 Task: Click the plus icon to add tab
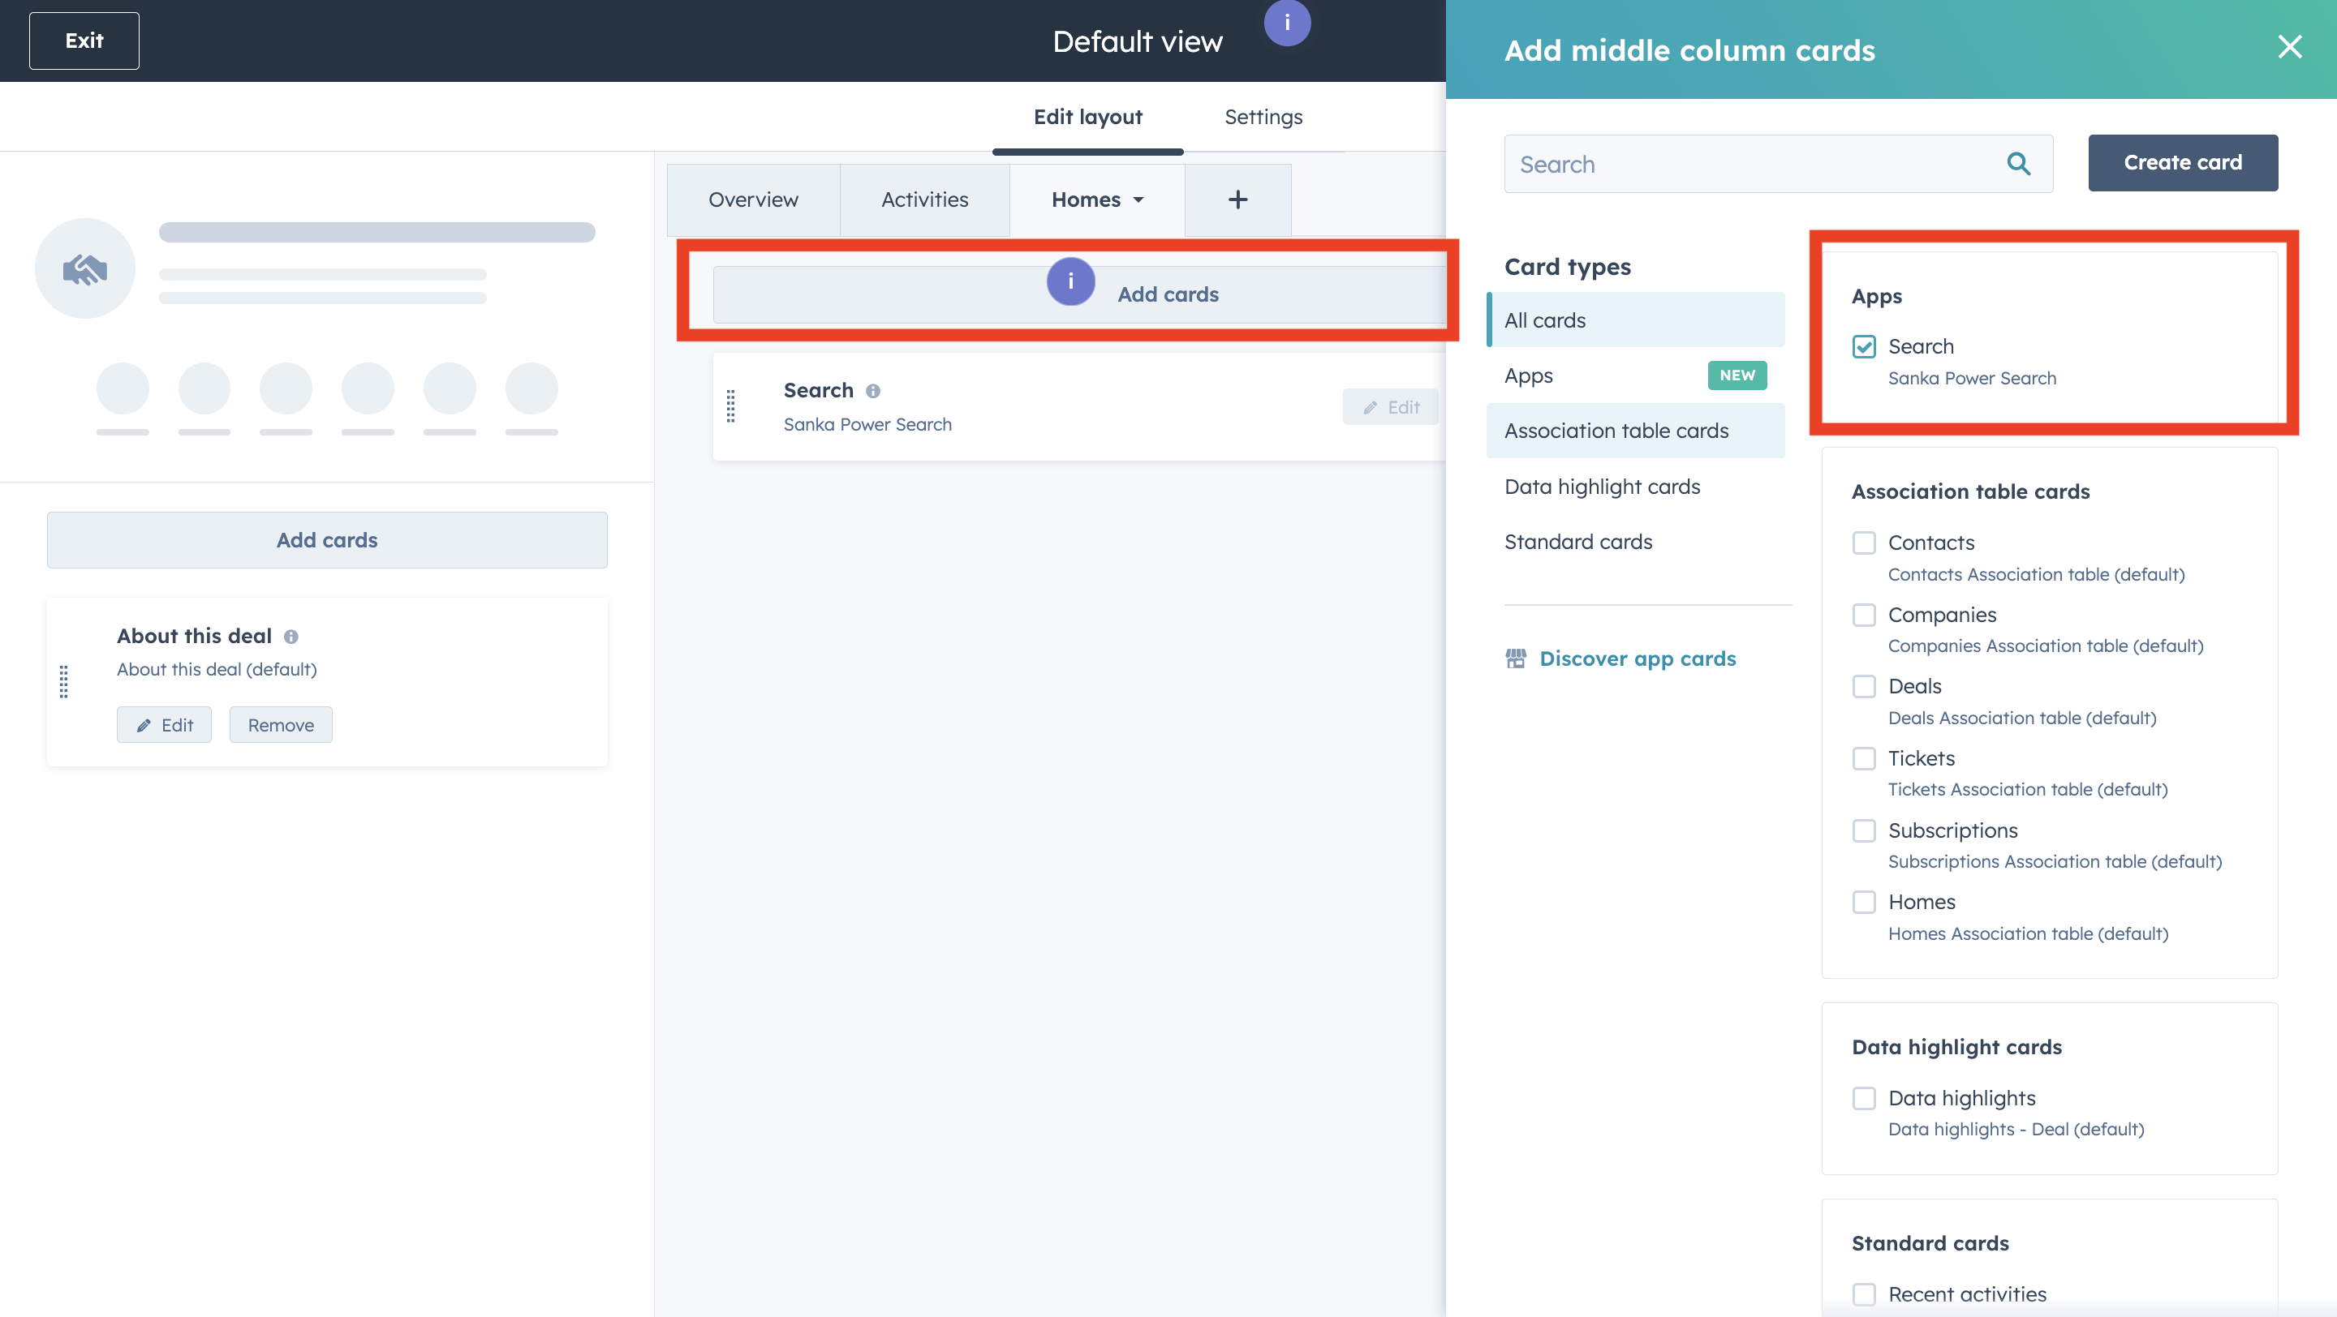pos(1237,199)
